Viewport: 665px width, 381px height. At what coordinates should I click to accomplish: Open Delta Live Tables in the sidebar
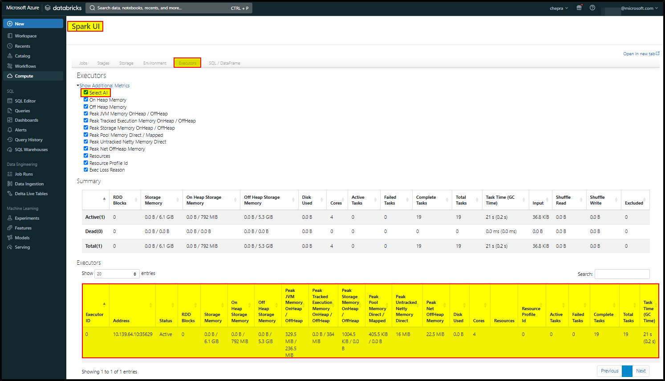point(33,194)
